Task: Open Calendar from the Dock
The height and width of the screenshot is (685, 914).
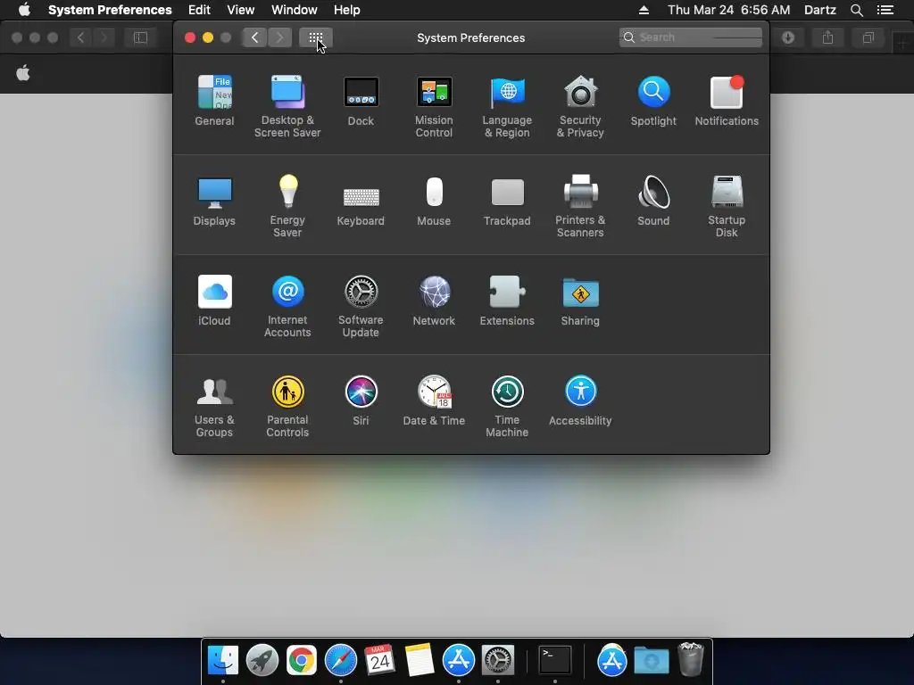Action: tap(379, 660)
